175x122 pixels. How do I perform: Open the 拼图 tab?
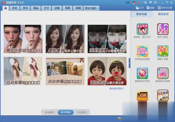click(x=78, y=8)
